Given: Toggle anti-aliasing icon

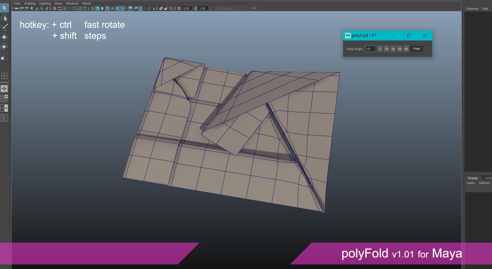Looking at the screenshot, I should (x=140, y=8).
